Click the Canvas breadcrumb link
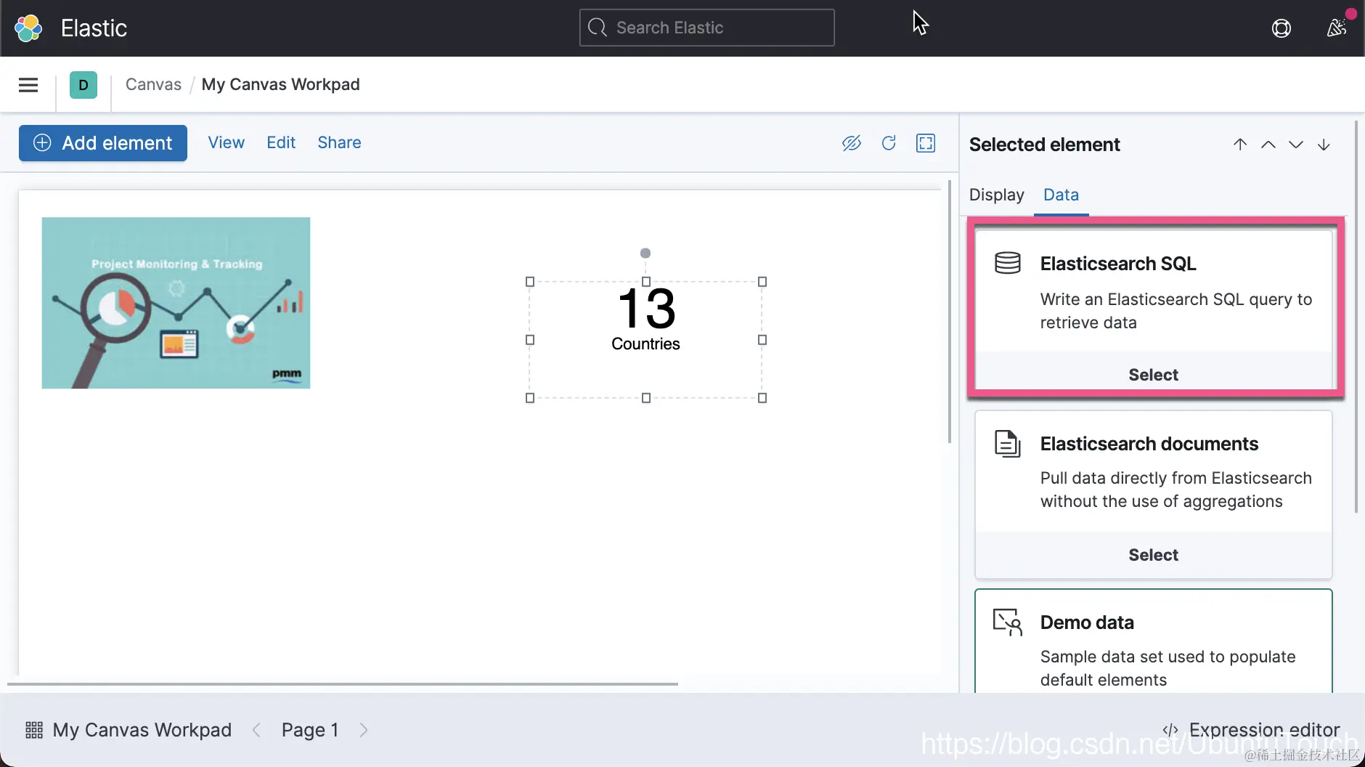The width and height of the screenshot is (1365, 767). 153,84
